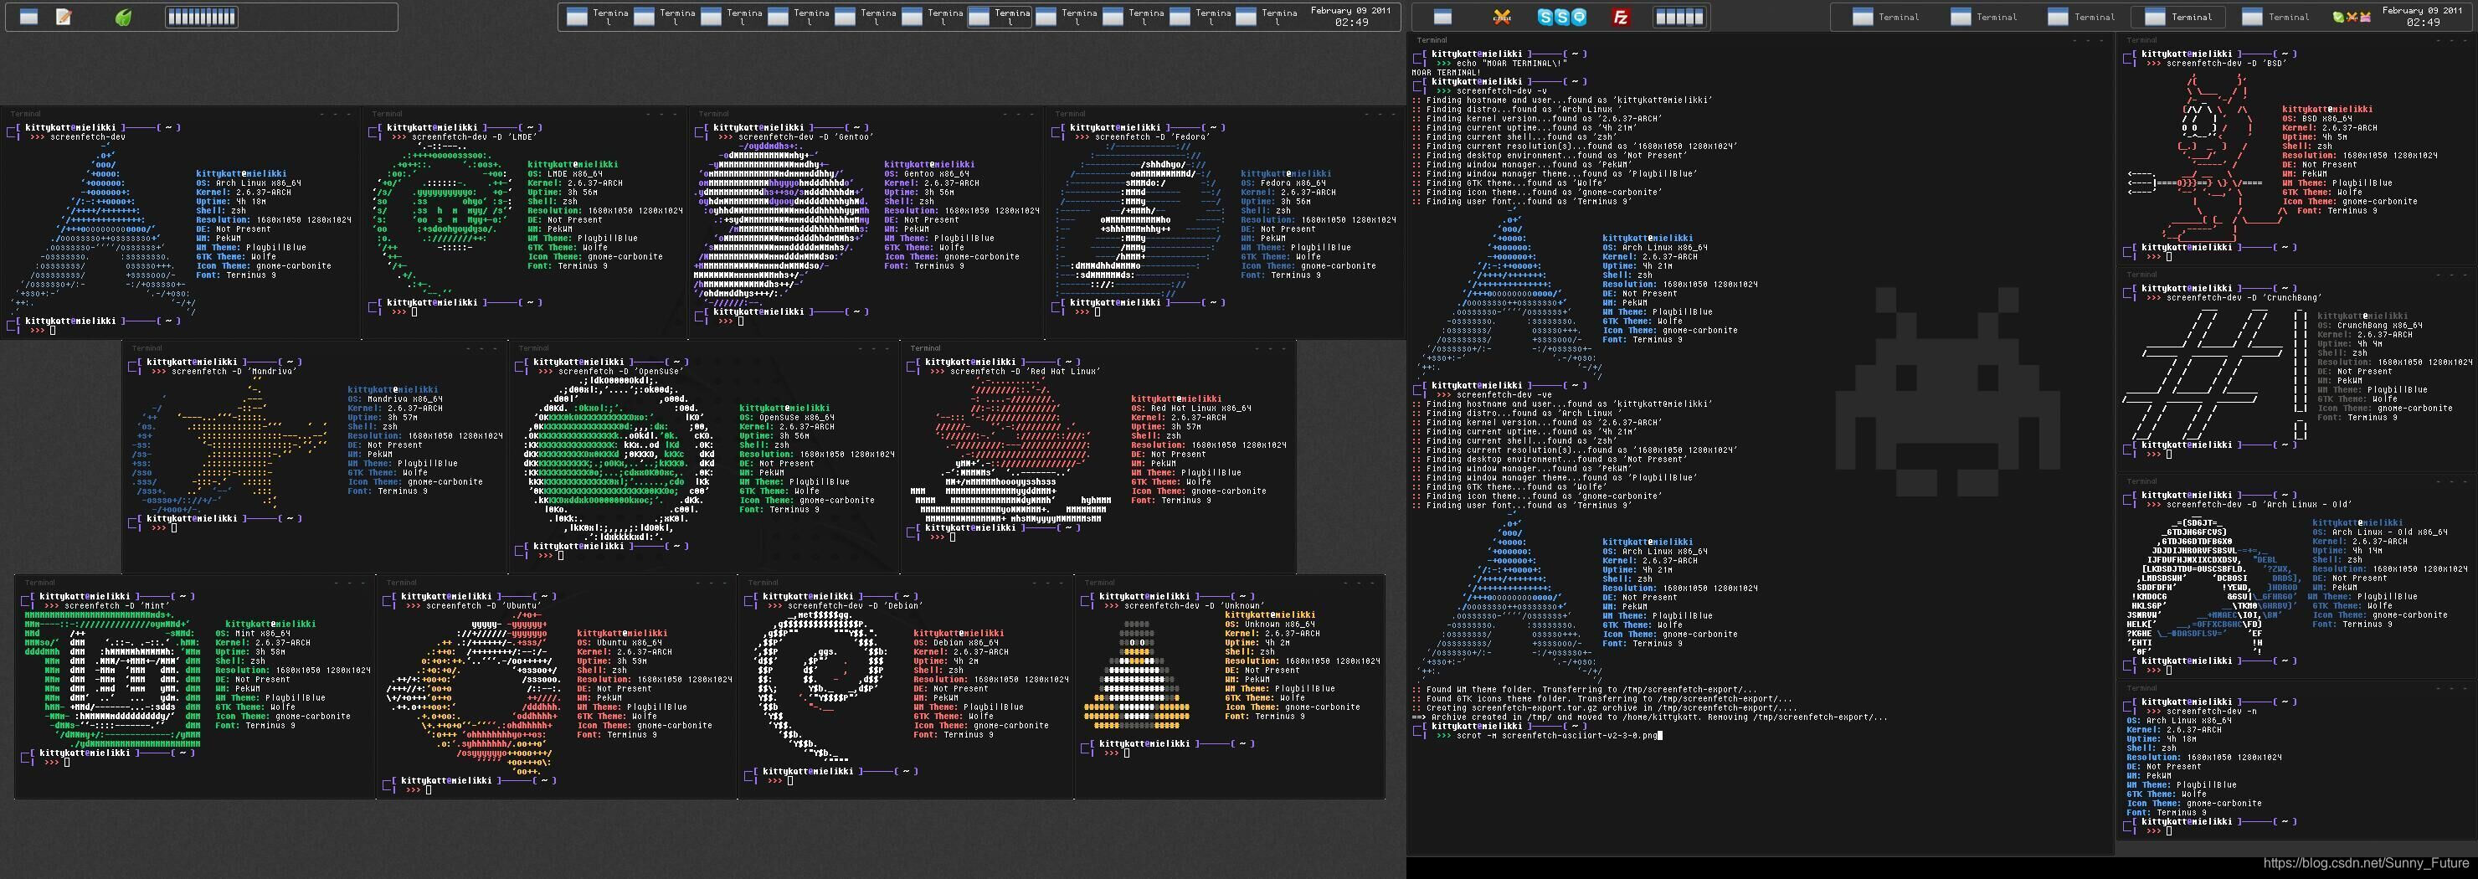Click the right panel date February 09 2011
This screenshot has width=2478, height=879.
pos(2421,11)
